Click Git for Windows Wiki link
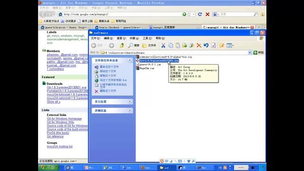The image size is (304, 171). pyautogui.click(x=60, y=122)
